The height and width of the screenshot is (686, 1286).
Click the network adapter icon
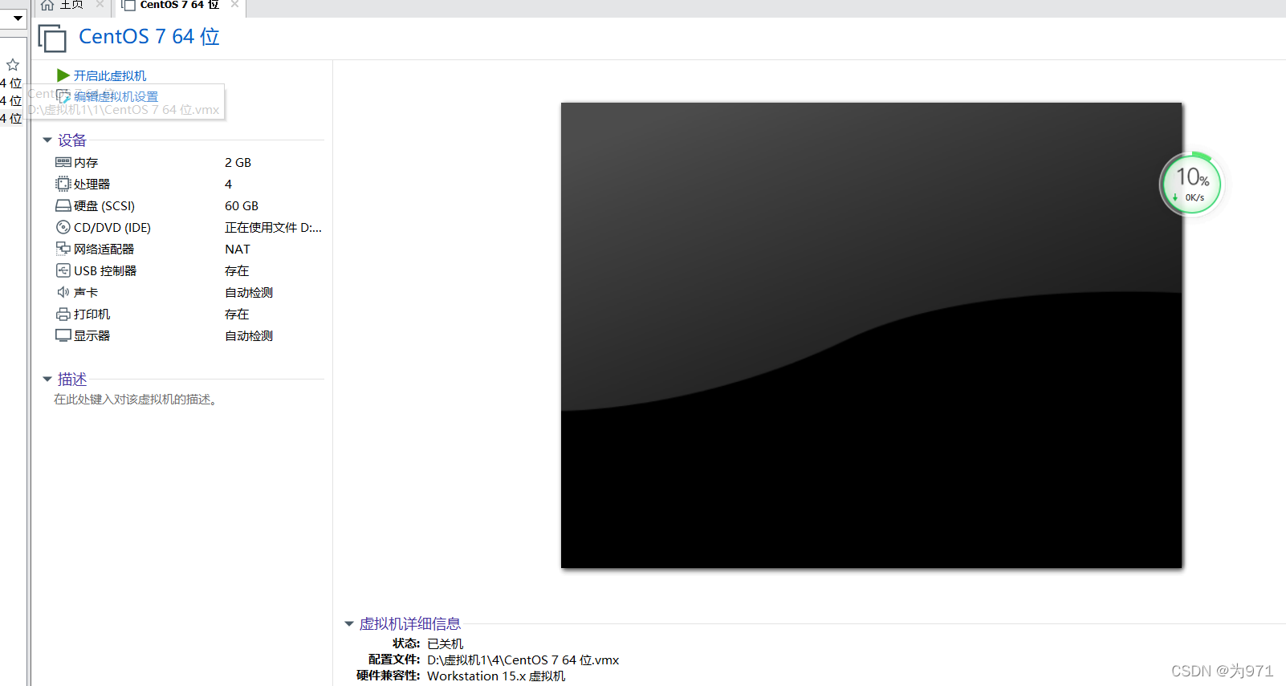pos(63,249)
